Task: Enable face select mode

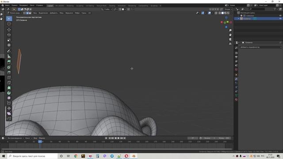Action: pyautogui.click(x=30, y=13)
